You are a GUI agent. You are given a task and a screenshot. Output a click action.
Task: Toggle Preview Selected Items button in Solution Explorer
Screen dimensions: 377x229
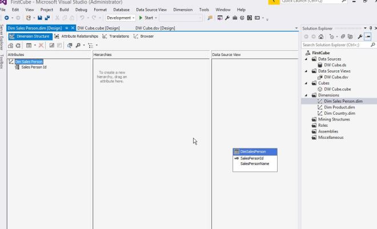tap(367, 37)
